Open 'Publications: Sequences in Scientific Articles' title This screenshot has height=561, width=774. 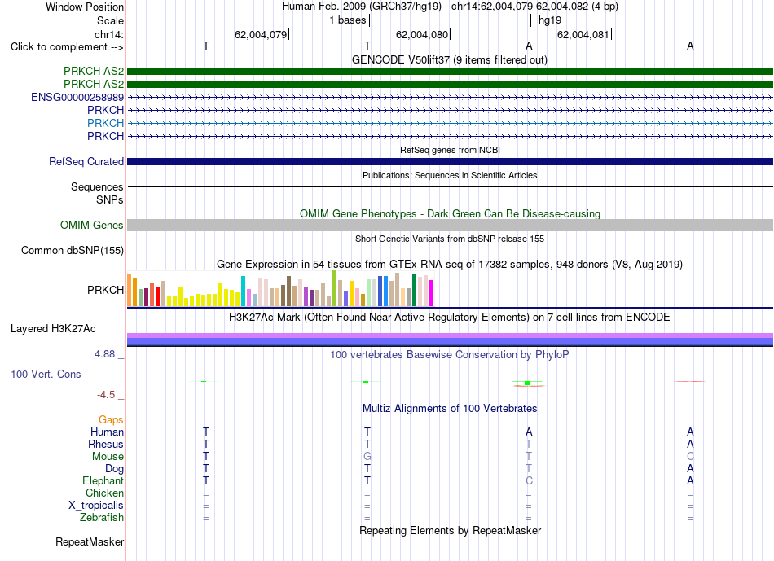450,175
